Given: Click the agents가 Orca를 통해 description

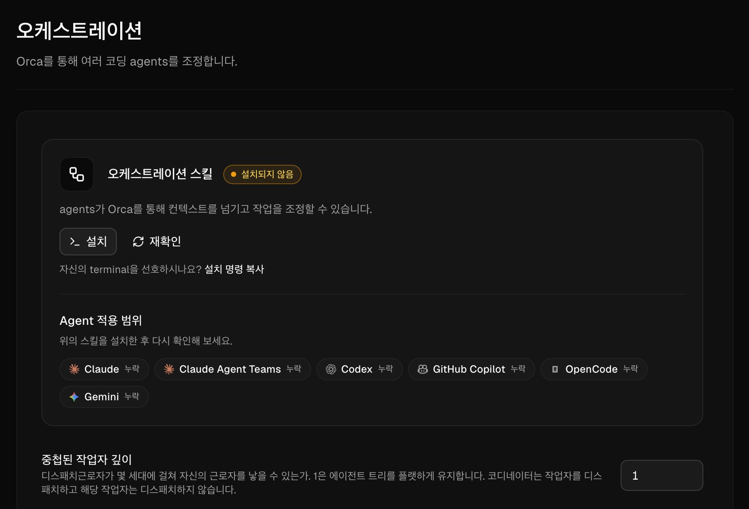Looking at the screenshot, I should tap(216, 209).
